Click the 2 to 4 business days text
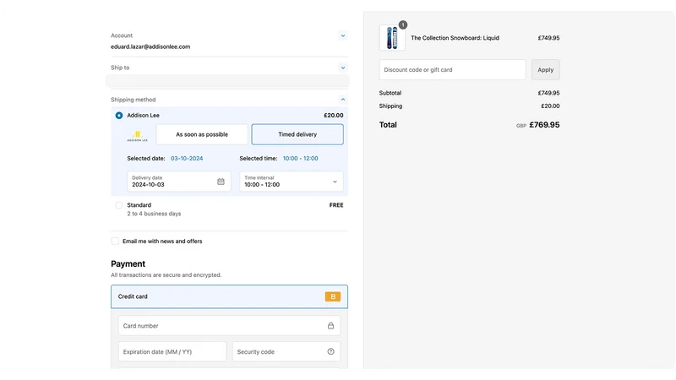Image resolution: width=676 pixels, height=380 pixels. 154,214
